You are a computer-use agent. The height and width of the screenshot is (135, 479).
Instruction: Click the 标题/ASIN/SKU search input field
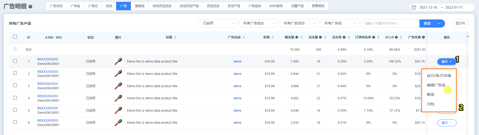pyautogui.click(x=390, y=23)
